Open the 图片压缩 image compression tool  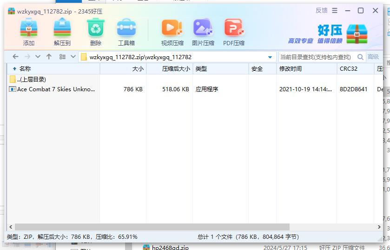pos(203,28)
